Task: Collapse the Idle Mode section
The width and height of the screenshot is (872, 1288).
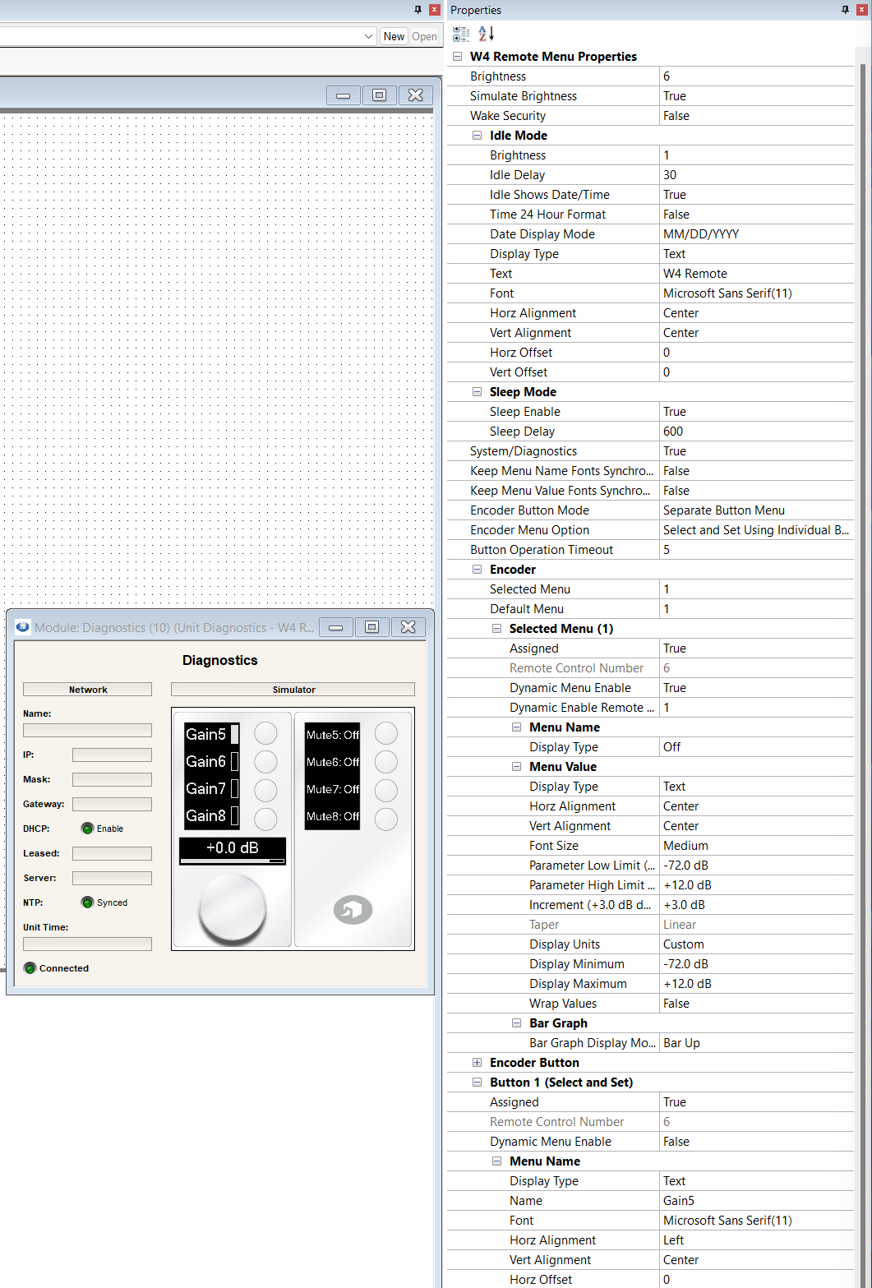Action: [477, 136]
